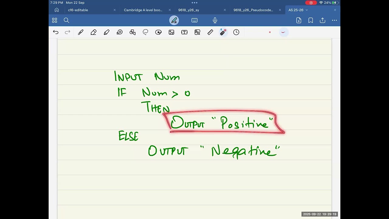The image size is (389, 219).
Task: Tap the screen recording indicator in status bar
Action: (311, 3)
